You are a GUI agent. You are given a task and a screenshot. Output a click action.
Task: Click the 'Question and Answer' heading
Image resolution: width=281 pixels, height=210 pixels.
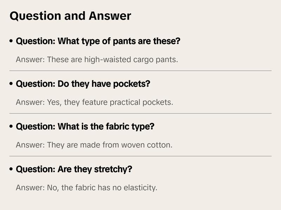click(70, 16)
